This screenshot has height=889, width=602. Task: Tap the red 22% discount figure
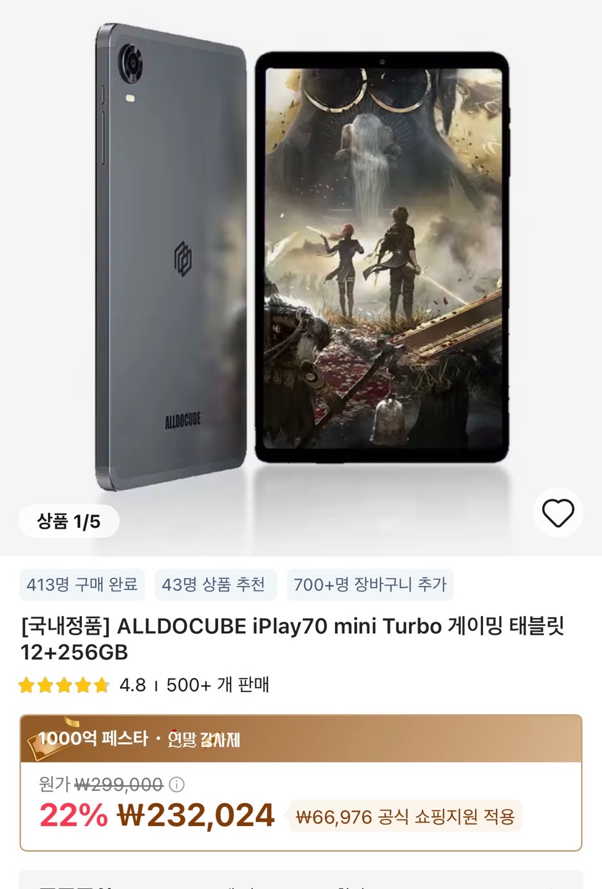coord(73,816)
